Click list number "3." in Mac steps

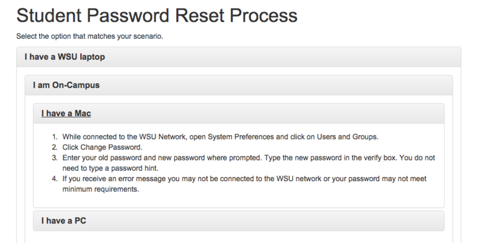54,158
